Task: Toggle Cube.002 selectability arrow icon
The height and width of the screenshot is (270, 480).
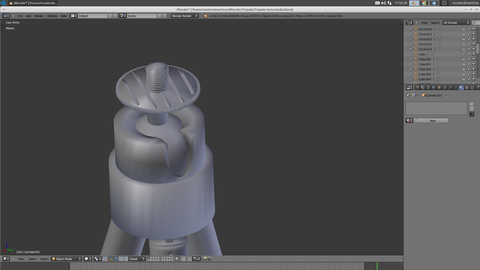Action: 469,69
